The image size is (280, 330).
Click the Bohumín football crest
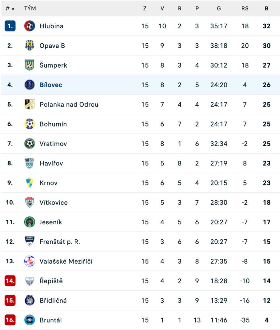30,124
